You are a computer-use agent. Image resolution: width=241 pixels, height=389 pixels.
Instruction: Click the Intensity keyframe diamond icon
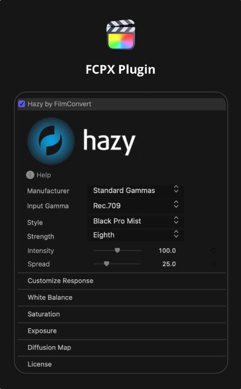(x=213, y=251)
